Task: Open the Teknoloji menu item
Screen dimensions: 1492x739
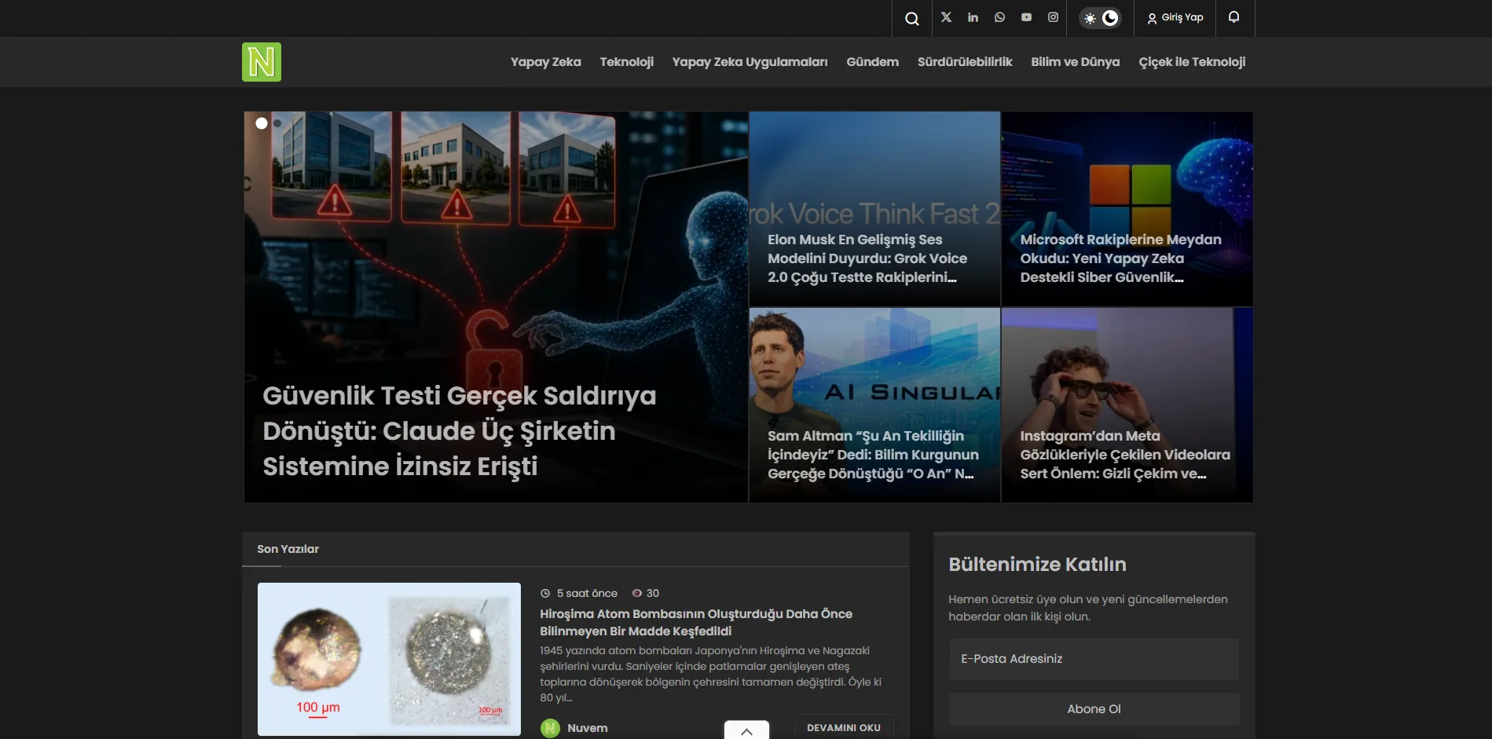Action: 626,62
